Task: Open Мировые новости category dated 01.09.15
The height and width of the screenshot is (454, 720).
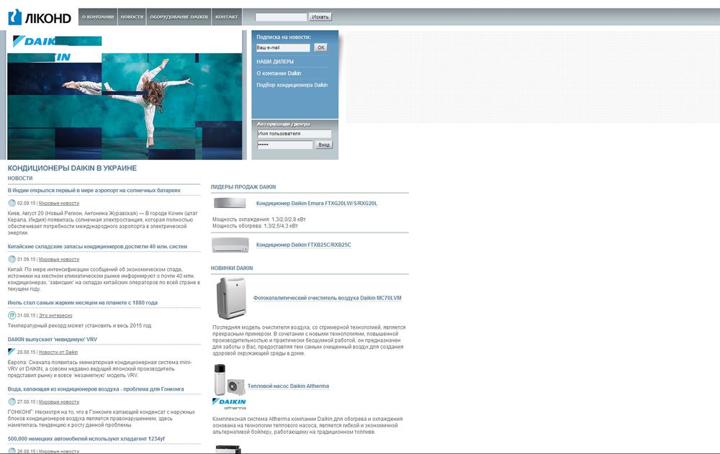Action: (x=59, y=260)
